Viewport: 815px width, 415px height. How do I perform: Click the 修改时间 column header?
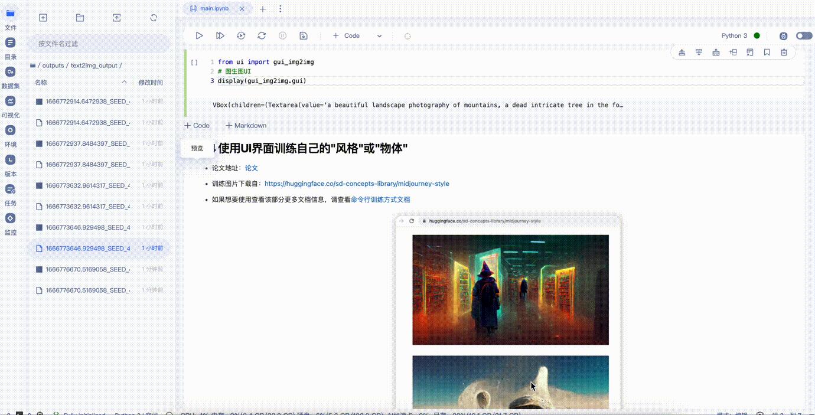[151, 82]
